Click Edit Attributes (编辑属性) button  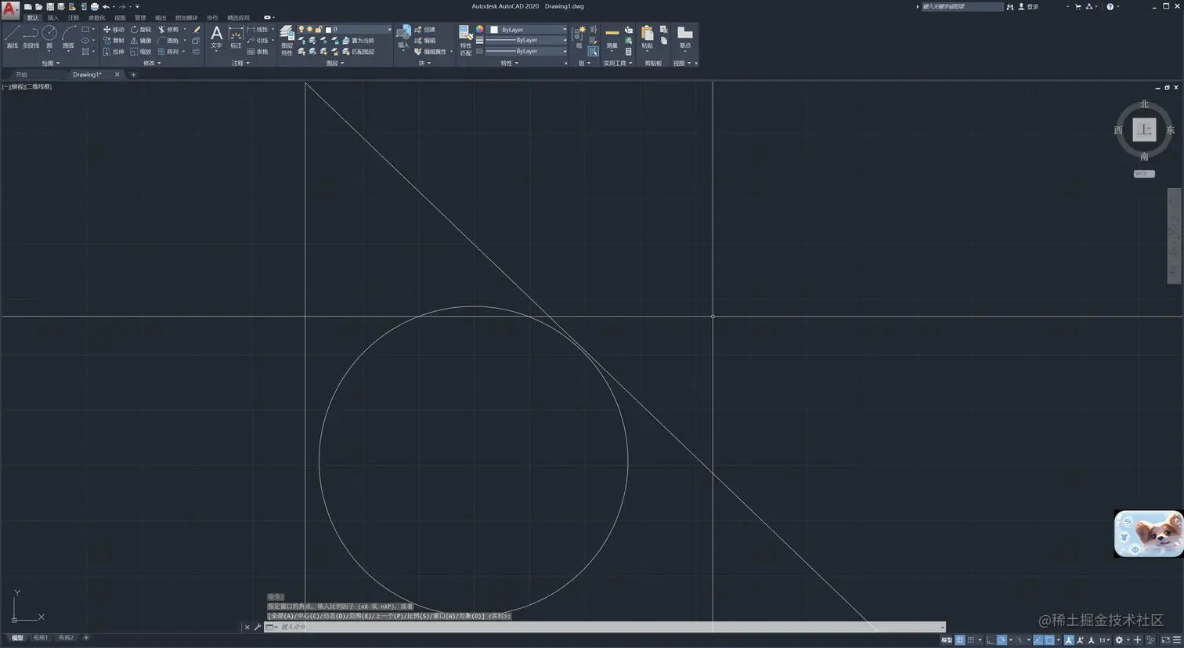click(431, 52)
